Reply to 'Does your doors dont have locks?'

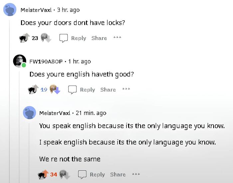click(x=79, y=38)
